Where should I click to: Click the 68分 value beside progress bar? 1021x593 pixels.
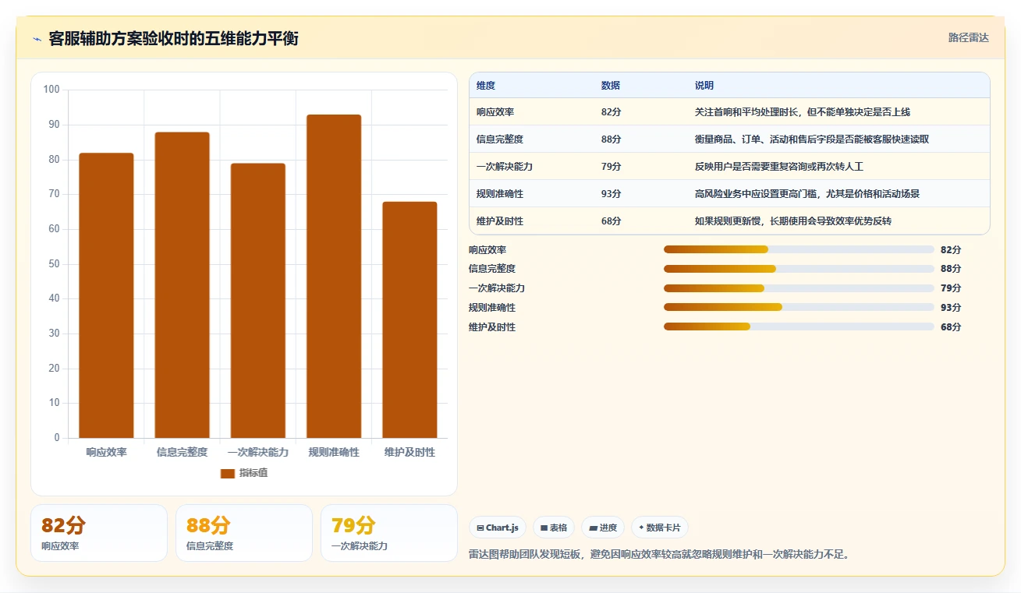pyautogui.click(x=951, y=327)
